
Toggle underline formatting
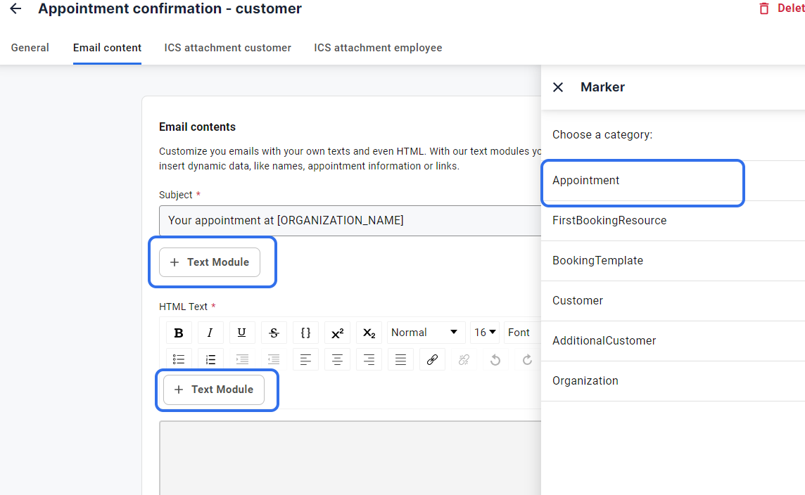[242, 333]
